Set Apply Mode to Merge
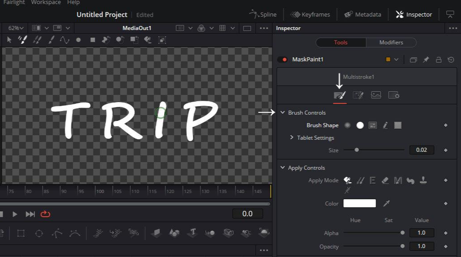Screen dimensions: 461x257 tap(398, 180)
